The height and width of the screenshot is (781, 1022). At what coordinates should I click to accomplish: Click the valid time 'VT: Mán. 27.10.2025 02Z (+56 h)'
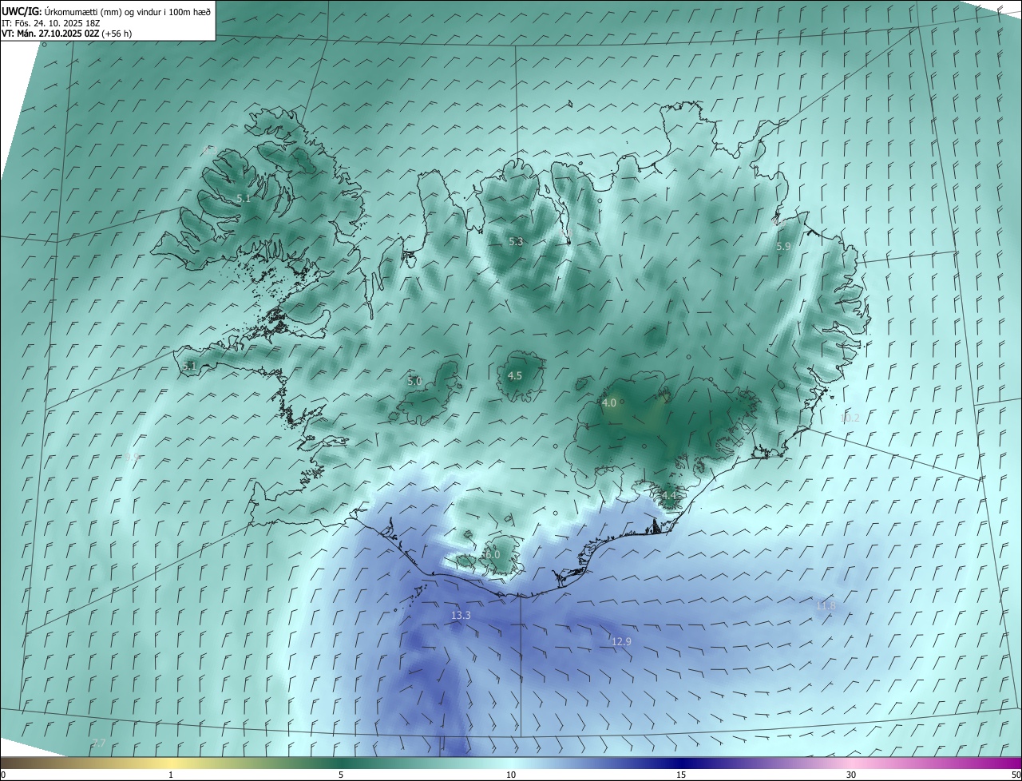67,34
